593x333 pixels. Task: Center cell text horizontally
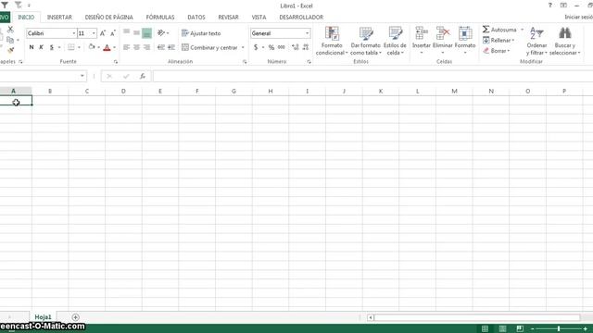pos(136,47)
